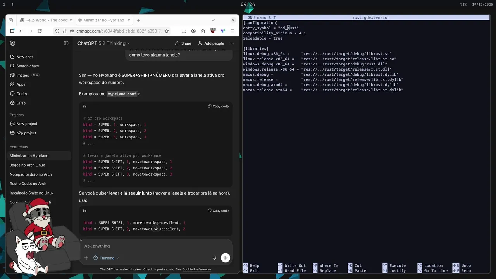Open the p2p project

(x=26, y=133)
